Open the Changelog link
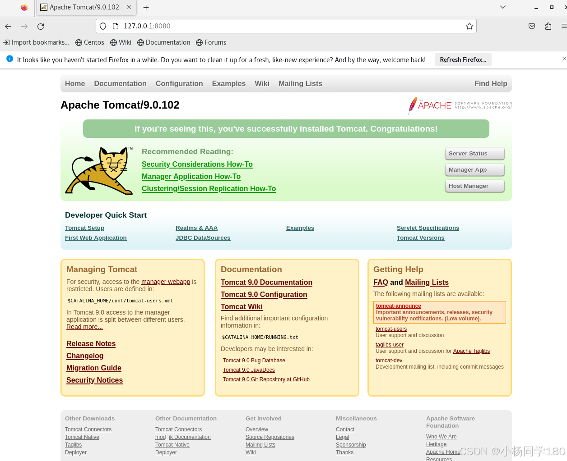Viewport: 567px width, 461px height. (x=85, y=356)
